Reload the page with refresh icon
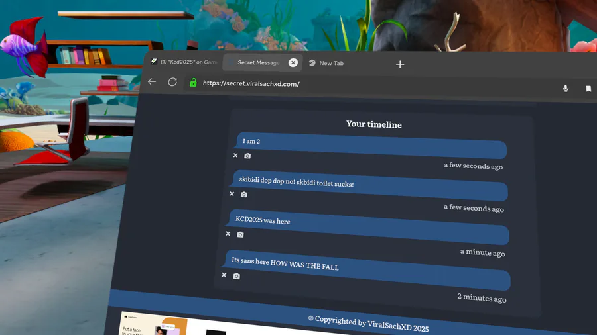 pos(172,82)
